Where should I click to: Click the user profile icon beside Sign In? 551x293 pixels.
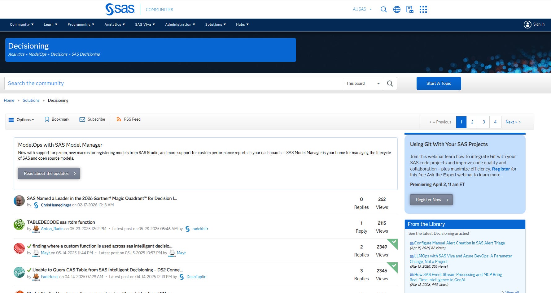[x=527, y=24]
